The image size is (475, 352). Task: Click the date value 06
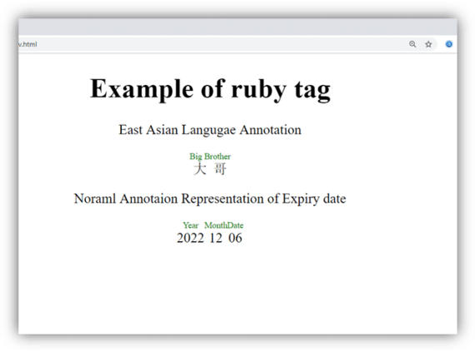235,238
